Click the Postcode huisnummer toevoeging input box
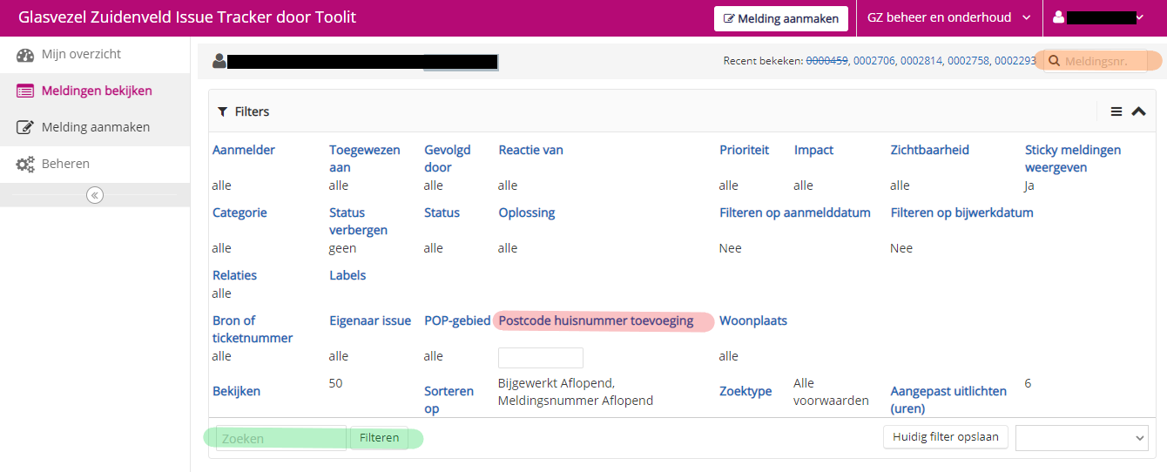 (540, 357)
